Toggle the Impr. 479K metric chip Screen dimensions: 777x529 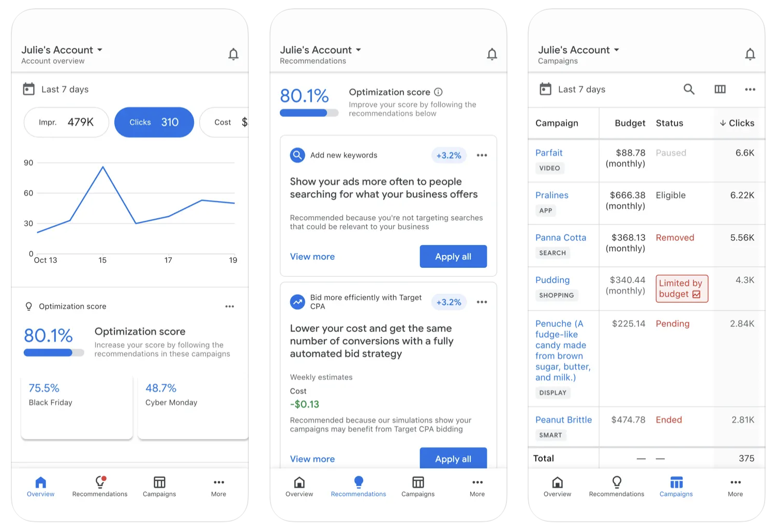(x=66, y=122)
